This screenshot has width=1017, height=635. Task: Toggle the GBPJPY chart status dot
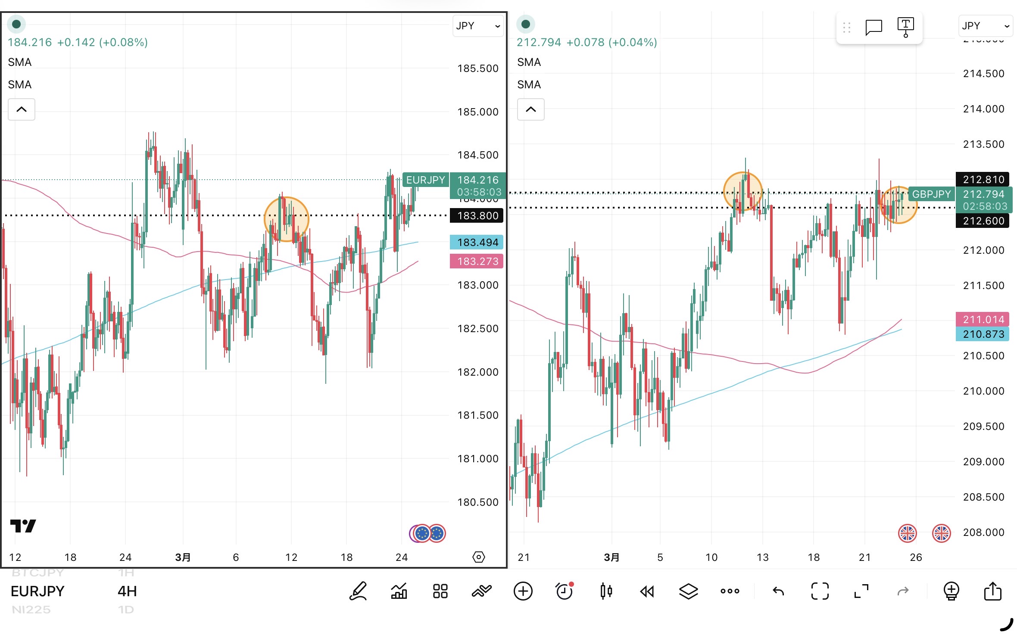click(x=526, y=24)
